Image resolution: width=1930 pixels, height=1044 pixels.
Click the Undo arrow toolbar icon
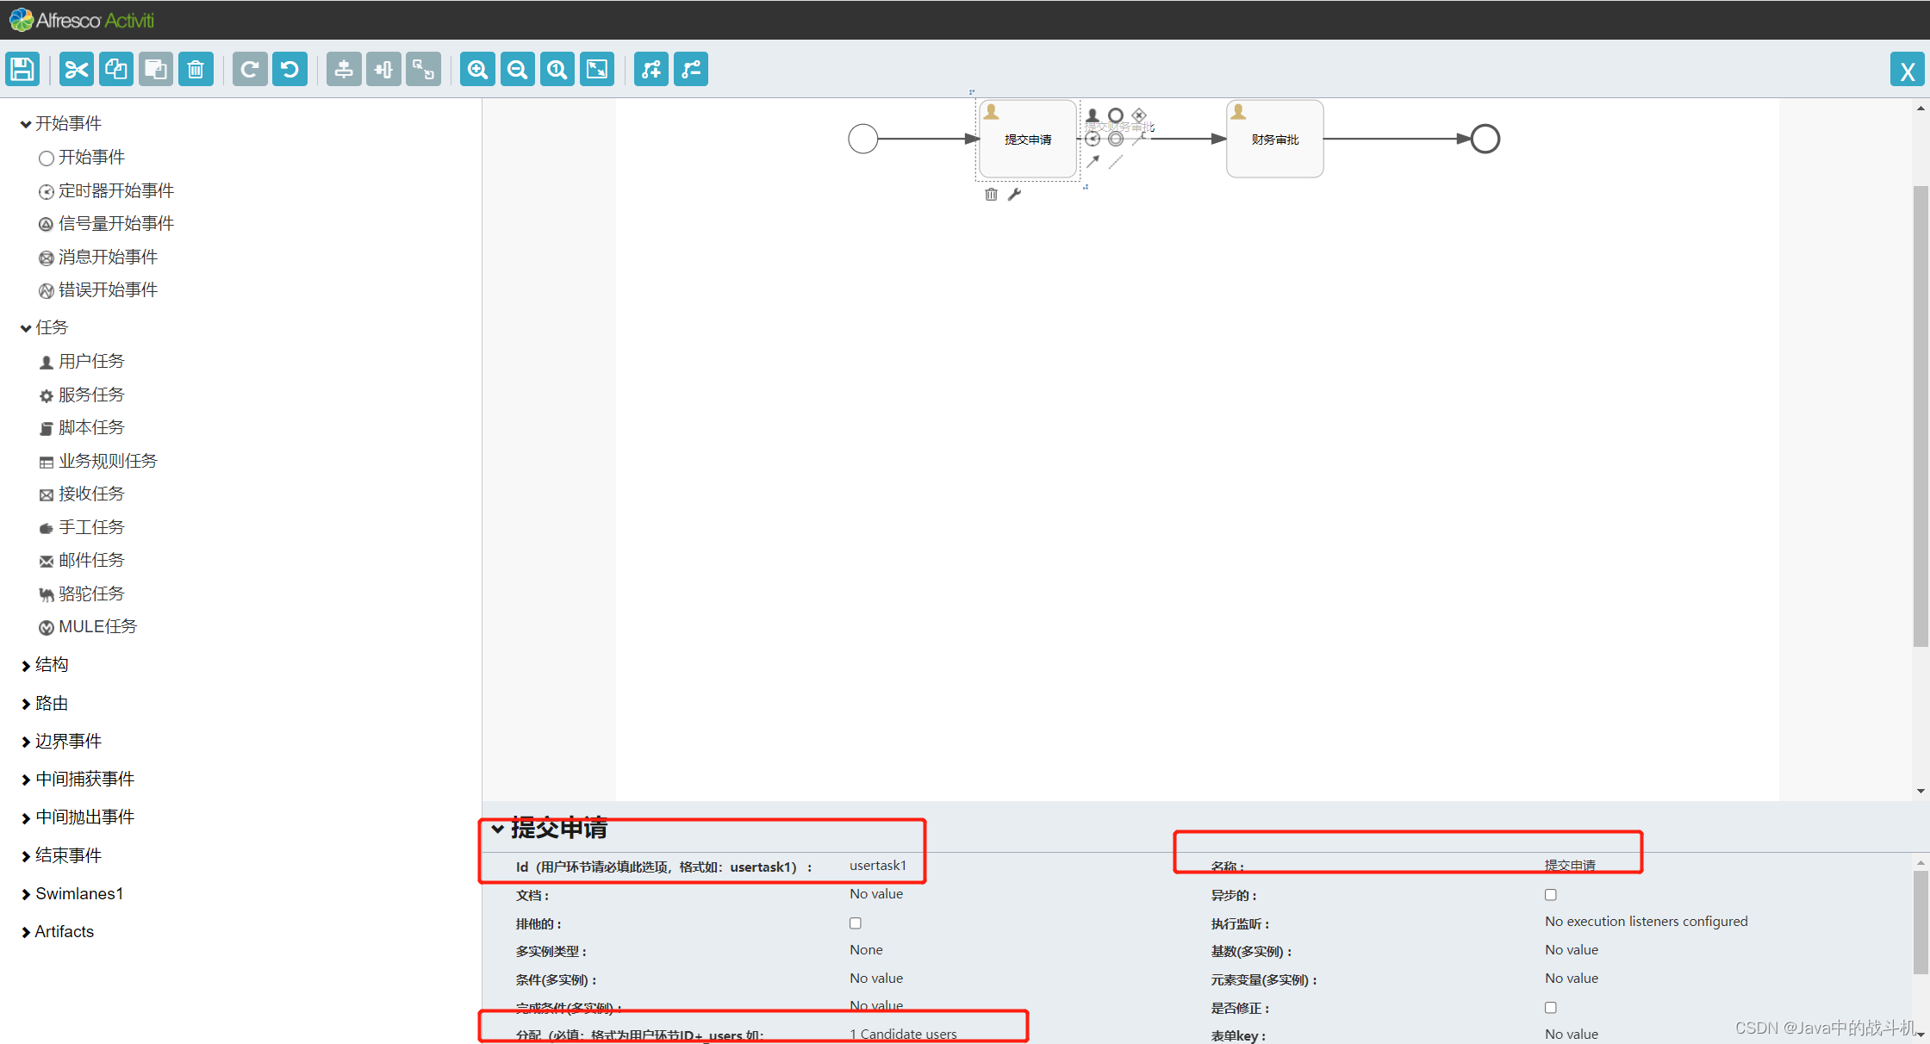pyautogui.click(x=289, y=69)
